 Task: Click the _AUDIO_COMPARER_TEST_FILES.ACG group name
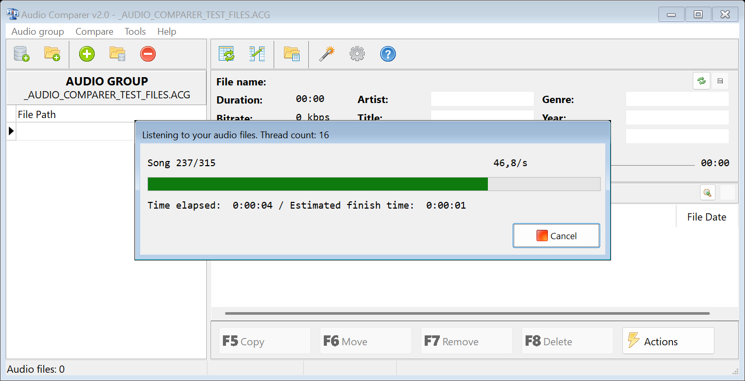(x=107, y=95)
